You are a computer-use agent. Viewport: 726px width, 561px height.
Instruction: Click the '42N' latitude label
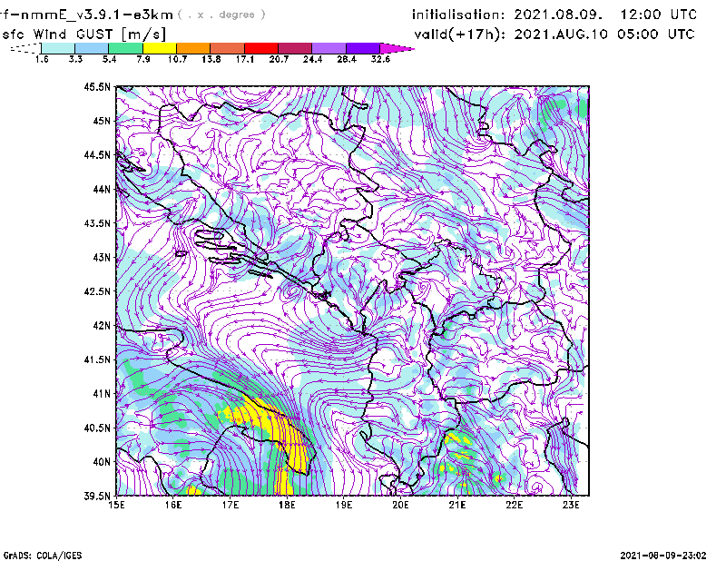click(102, 325)
